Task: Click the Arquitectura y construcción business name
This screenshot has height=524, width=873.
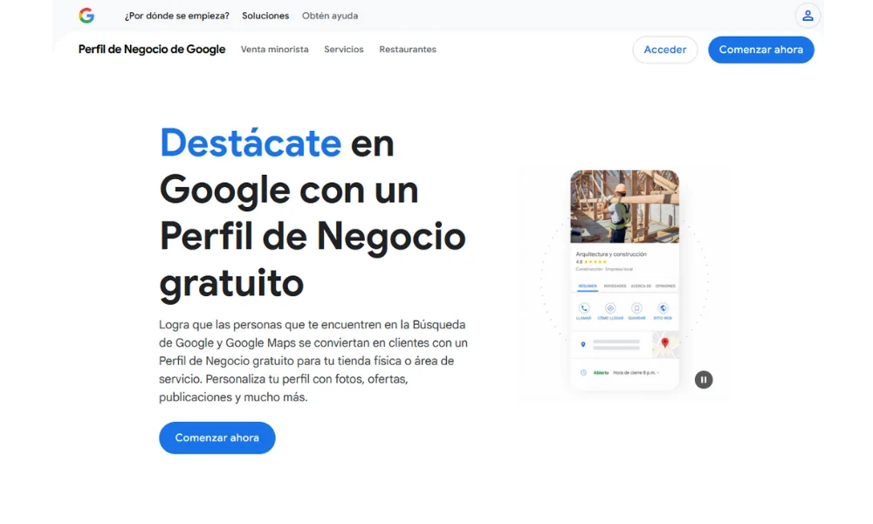Action: point(611,254)
